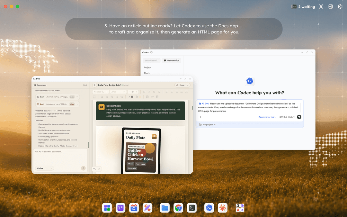Undo last edit in AI Doc

coord(94,169)
